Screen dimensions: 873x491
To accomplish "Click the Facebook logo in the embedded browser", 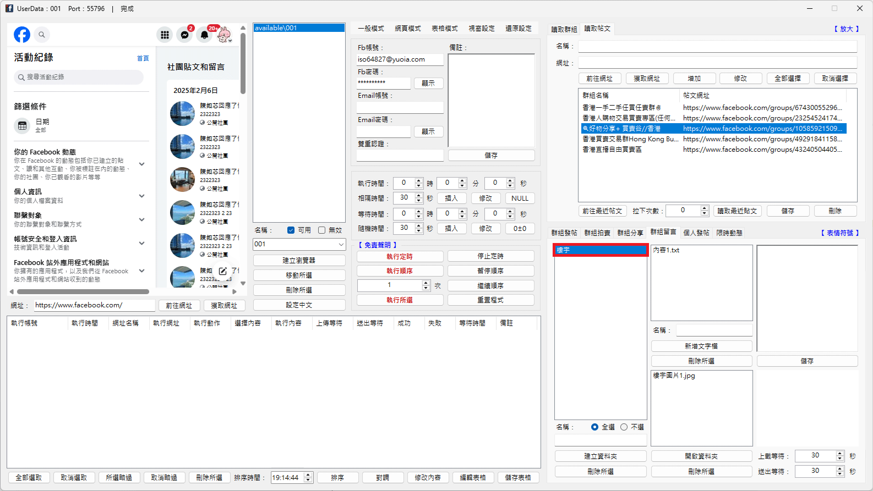I will click(x=22, y=35).
